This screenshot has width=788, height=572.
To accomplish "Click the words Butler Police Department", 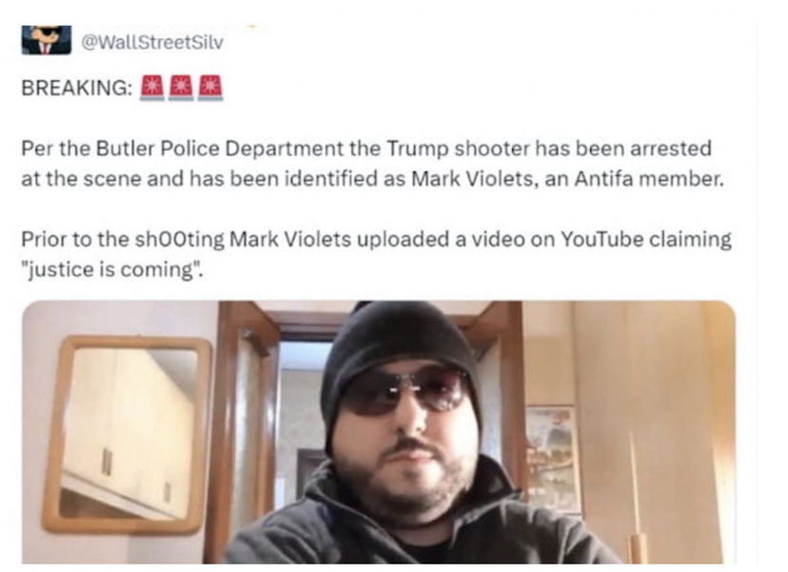I will (x=219, y=148).
